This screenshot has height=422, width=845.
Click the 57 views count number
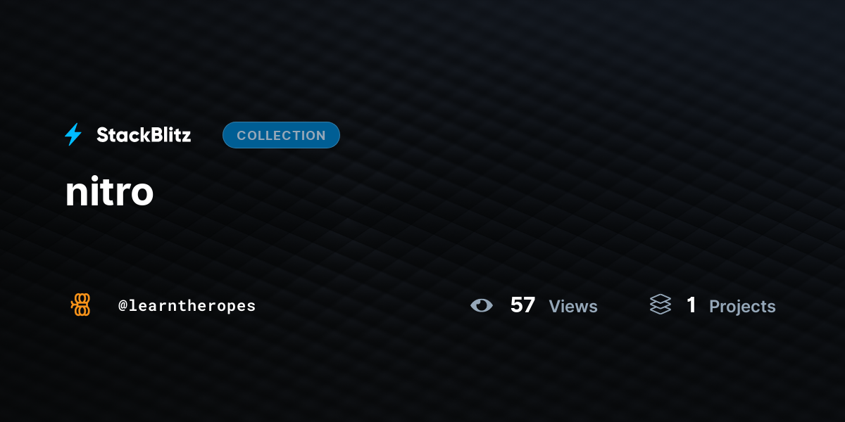point(522,305)
